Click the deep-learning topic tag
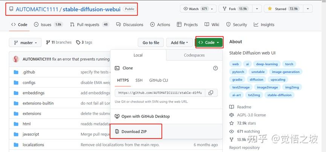The image size is (326, 152). click(x=266, y=64)
